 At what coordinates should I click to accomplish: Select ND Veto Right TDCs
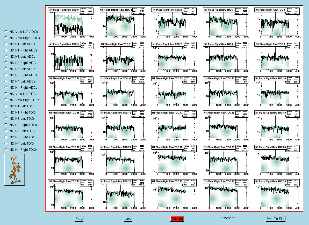click(x=6, y=100)
